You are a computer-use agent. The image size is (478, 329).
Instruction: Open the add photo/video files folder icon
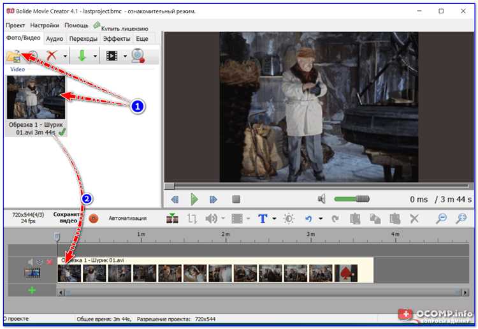pyautogui.click(x=13, y=56)
